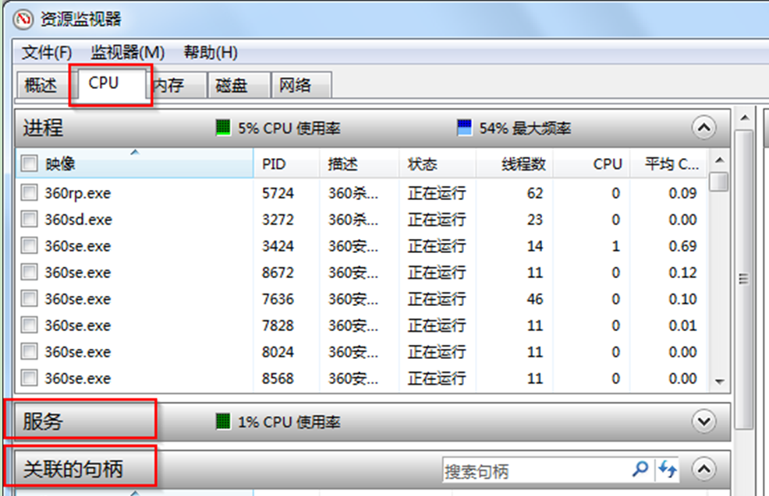The height and width of the screenshot is (496, 769).
Task: Sort processes by the PID column header
Action: click(x=286, y=164)
